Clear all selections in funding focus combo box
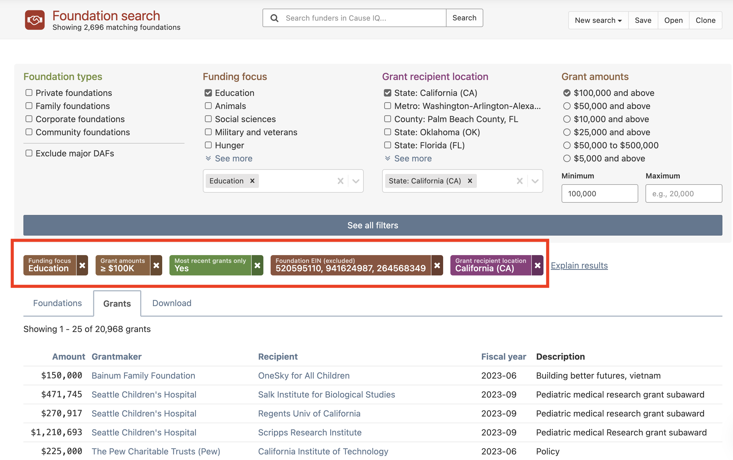 pos(340,181)
